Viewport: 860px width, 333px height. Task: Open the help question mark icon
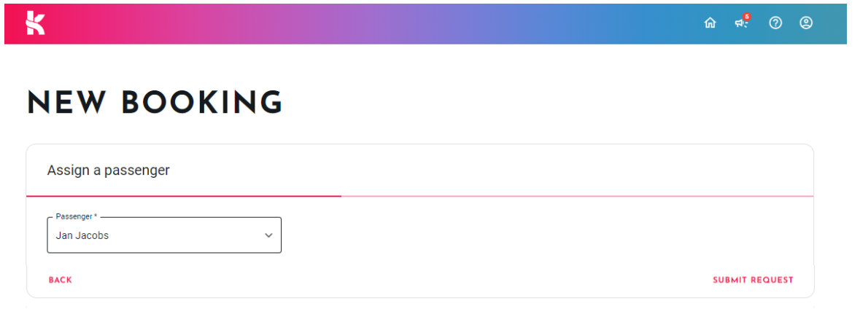[775, 23]
